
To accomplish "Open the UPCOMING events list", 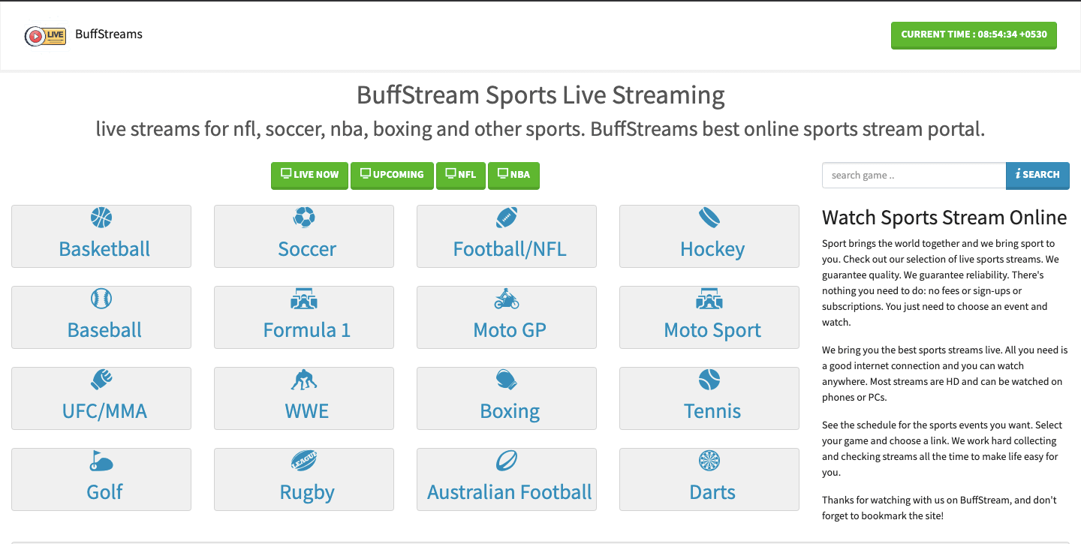I will click(392, 175).
